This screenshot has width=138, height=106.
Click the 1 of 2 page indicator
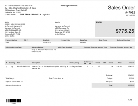click(x=130, y=100)
